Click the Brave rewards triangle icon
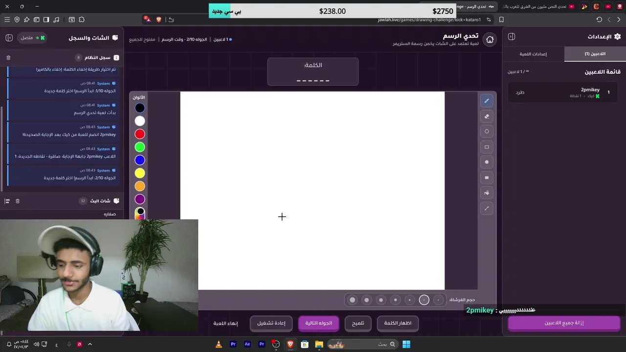The height and width of the screenshot is (352, 626). pos(148,19)
